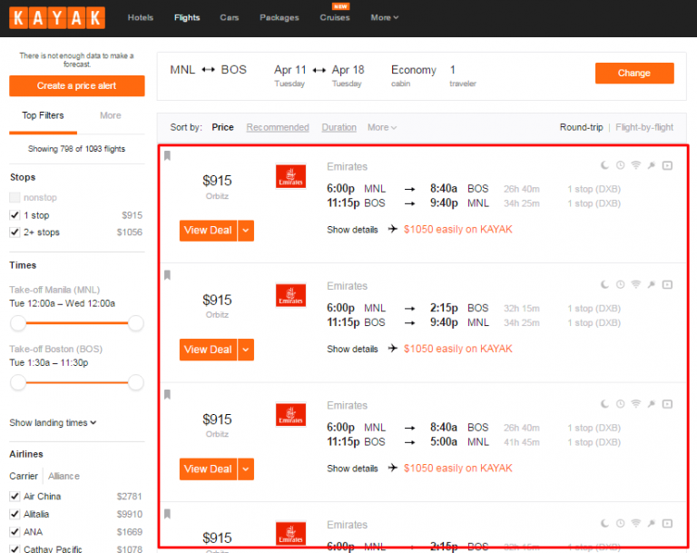
Task: Open Cruises in the top navigation
Action: [335, 18]
